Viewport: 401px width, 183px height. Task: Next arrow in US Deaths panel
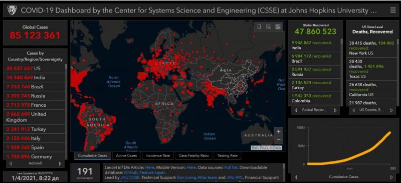coord(391,110)
